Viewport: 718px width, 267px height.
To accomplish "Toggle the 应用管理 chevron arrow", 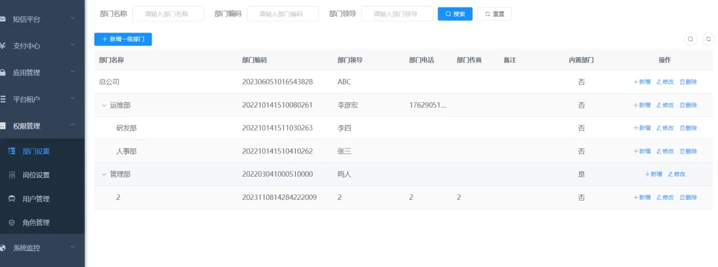I will click(x=72, y=72).
